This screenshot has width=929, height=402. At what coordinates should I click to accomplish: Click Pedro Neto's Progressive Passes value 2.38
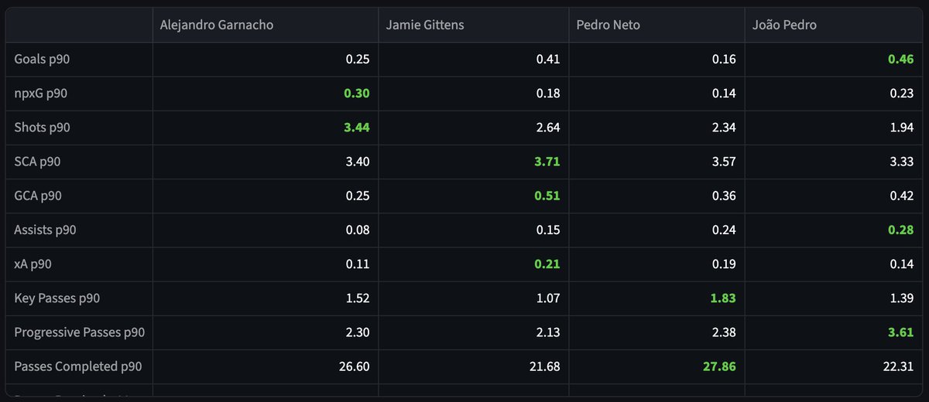pyautogui.click(x=723, y=332)
